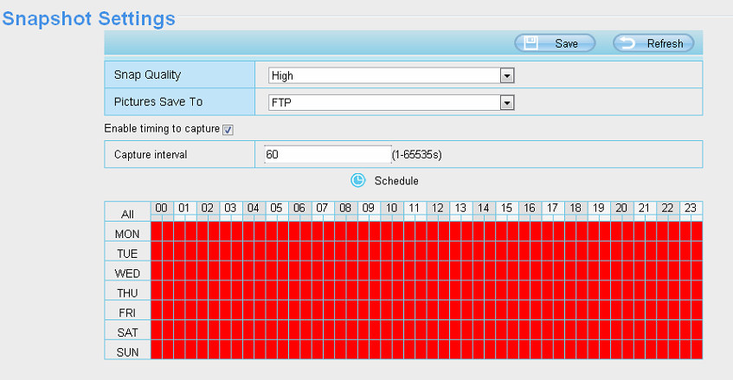Image resolution: width=733 pixels, height=380 pixels.
Task: Click the 23 hour column header
Action: tap(690, 209)
